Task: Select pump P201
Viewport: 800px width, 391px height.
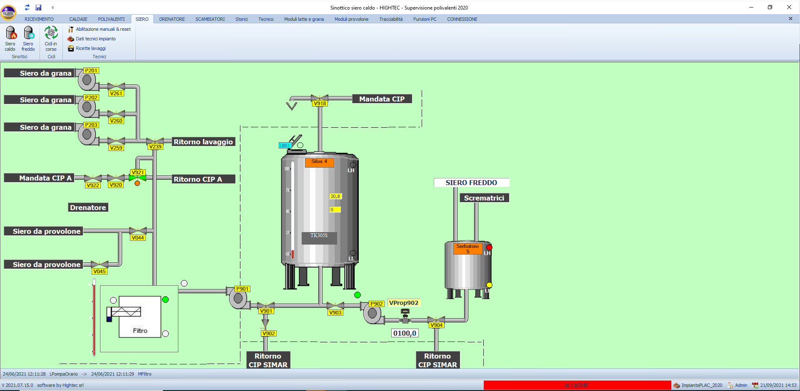Action: click(87, 80)
